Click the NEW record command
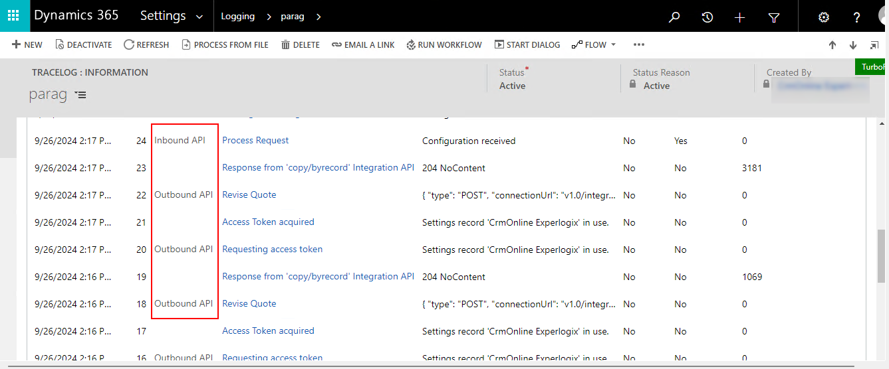 tap(27, 44)
